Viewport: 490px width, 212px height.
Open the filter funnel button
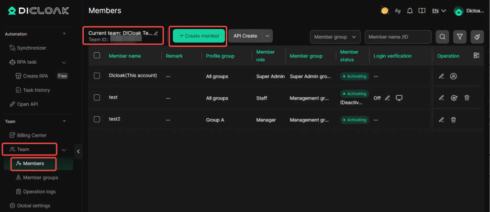[x=459, y=37]
